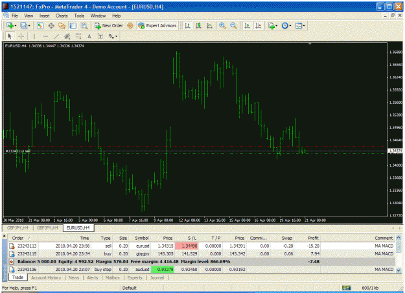This screenshot has height=293, width=405.
Task: Zoom in on the chart
Action: [222, 25]
